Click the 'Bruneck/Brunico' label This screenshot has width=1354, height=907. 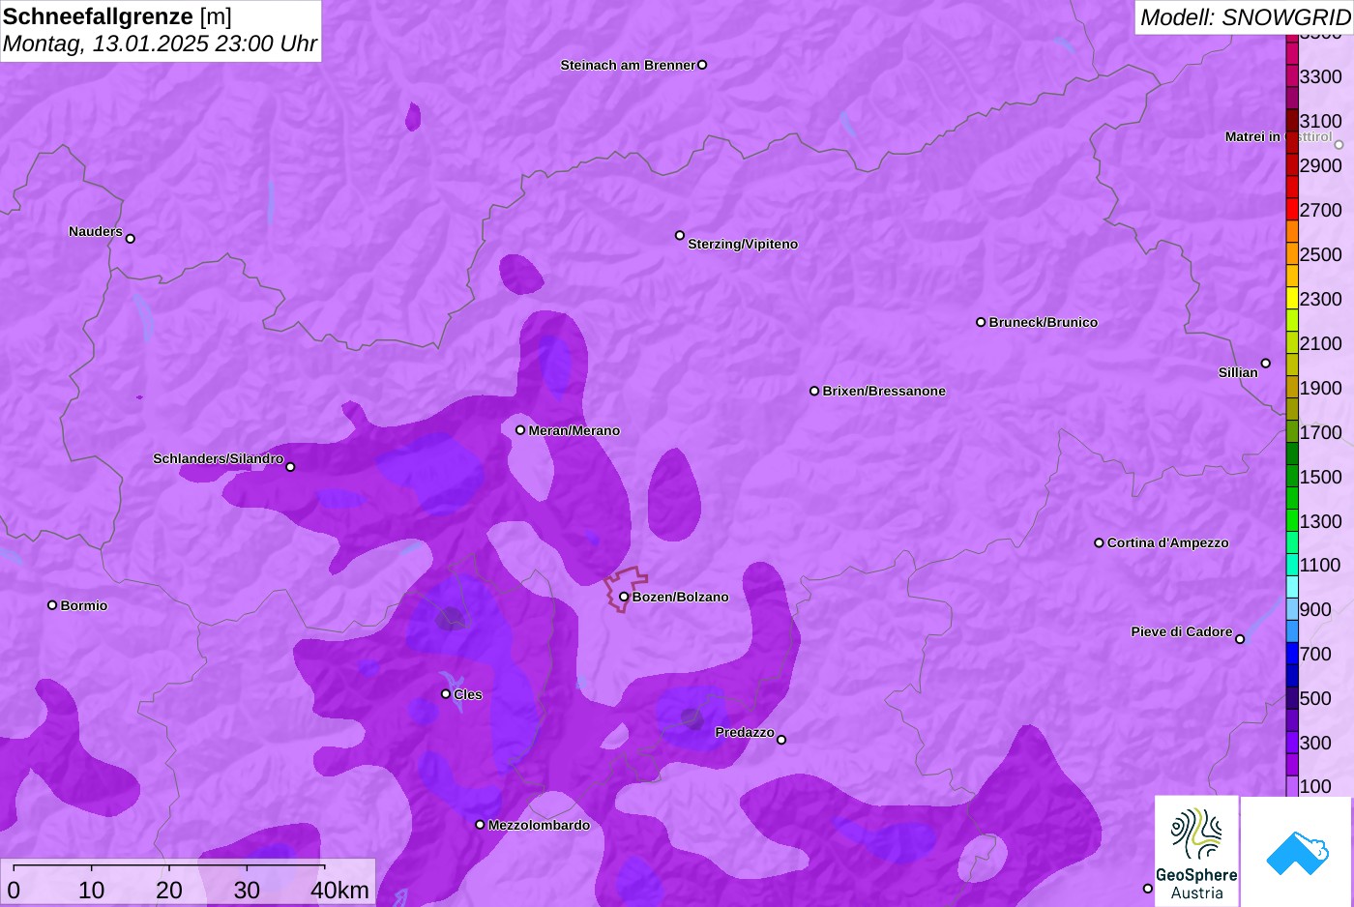(x=1044, y=322)
